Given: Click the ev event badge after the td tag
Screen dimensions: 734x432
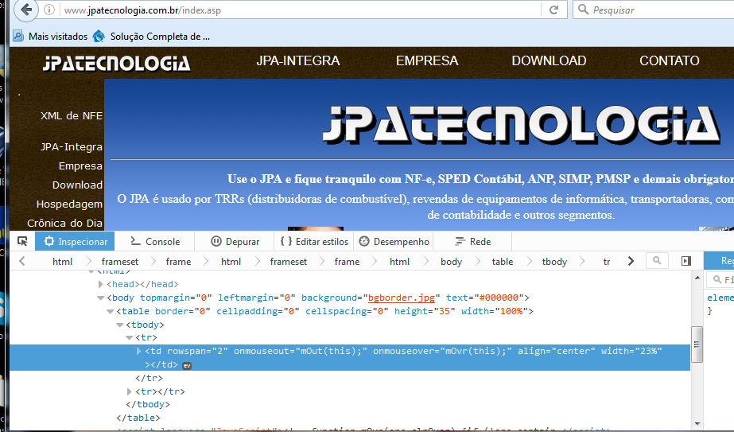Looking at the screenshot, I should coord(187,365).
